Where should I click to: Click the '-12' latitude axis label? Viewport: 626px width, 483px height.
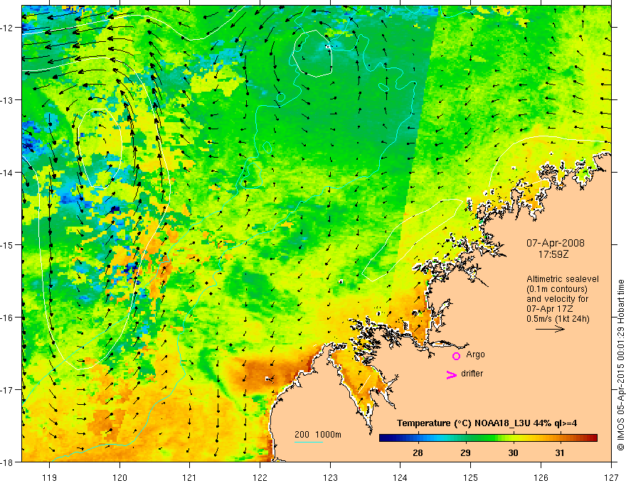click(7, 28)
